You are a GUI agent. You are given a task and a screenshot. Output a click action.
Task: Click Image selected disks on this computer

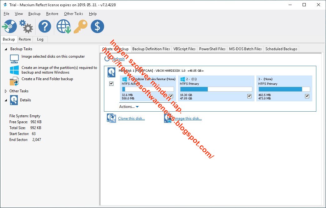pyautogui.click(x=53, y=56)
